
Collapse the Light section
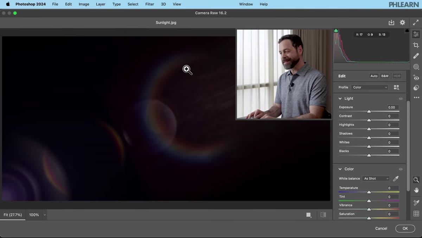point(340,99)
